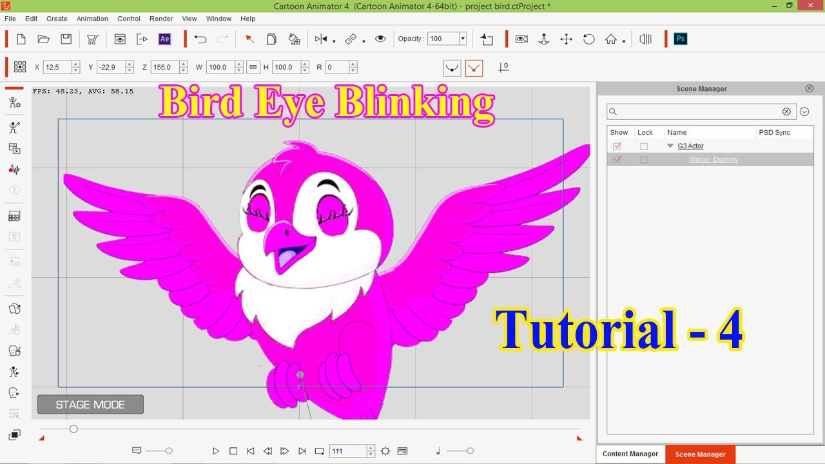Switch to the Content Manager tab
The width and height of the screenshot is (825, 464).
point(630,454)
